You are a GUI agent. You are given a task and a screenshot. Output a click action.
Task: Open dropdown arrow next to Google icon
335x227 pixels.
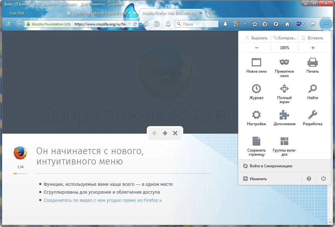pos(245,24)
